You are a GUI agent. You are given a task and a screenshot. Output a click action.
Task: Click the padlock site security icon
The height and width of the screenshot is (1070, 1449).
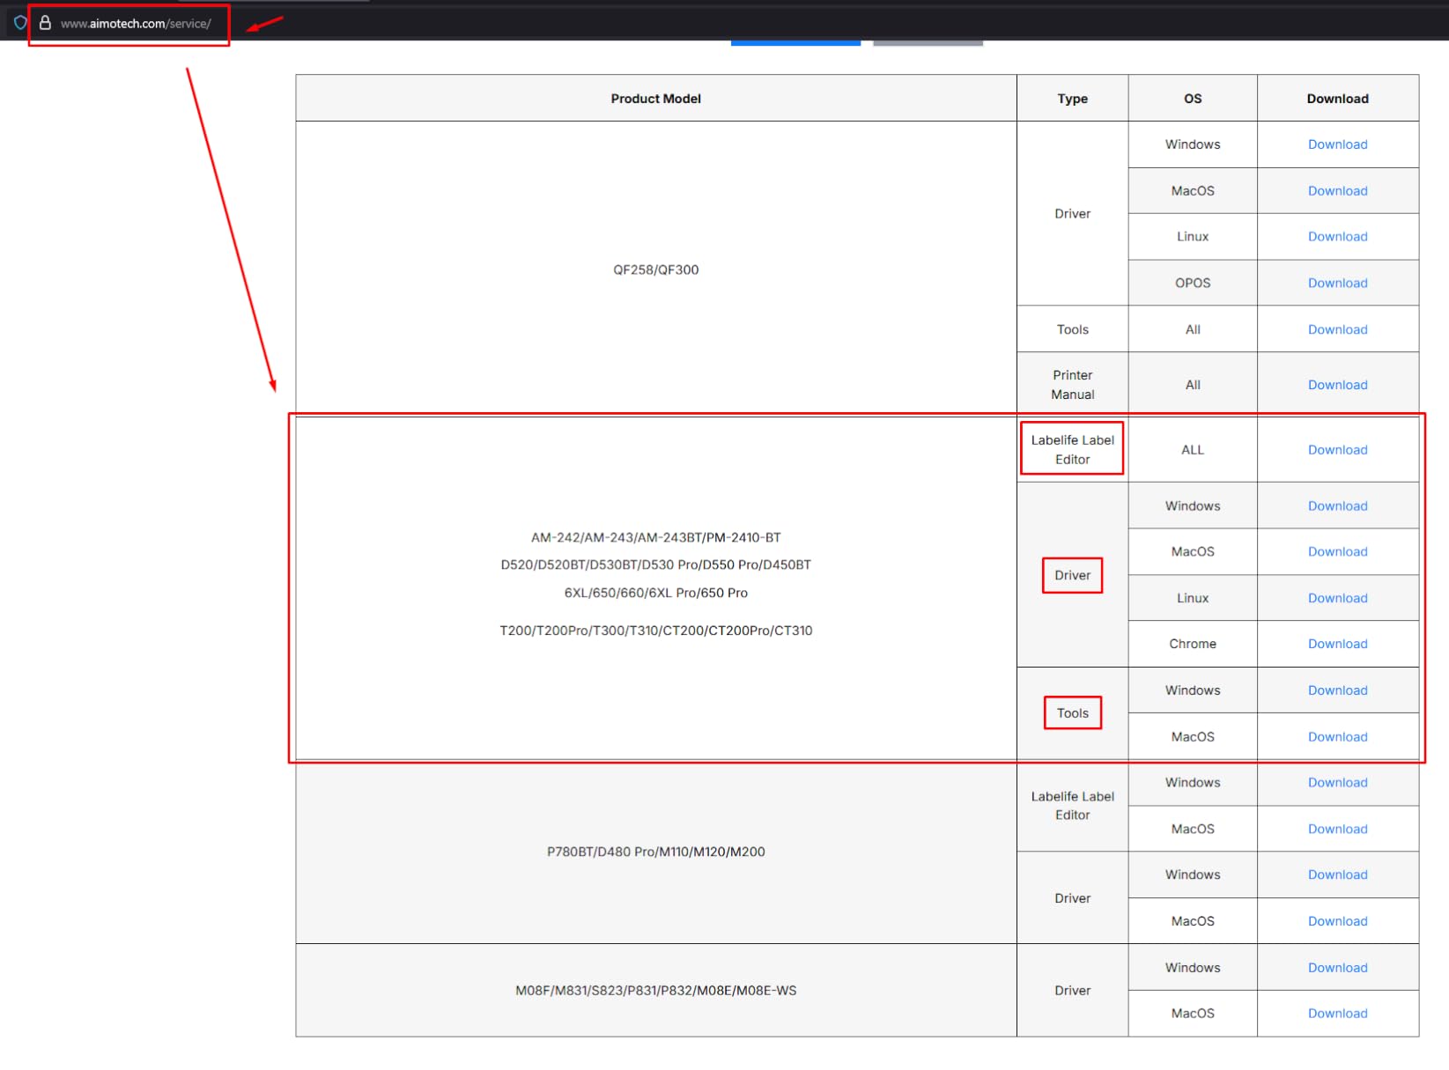point(45,23)
